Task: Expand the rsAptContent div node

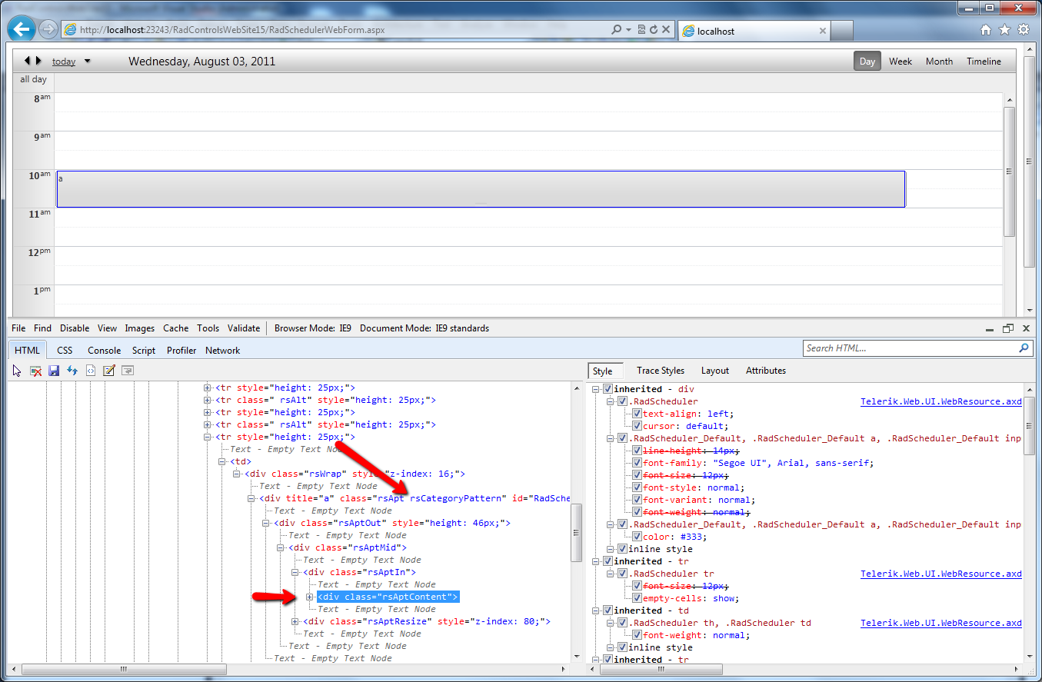Action: click(310, 597)
